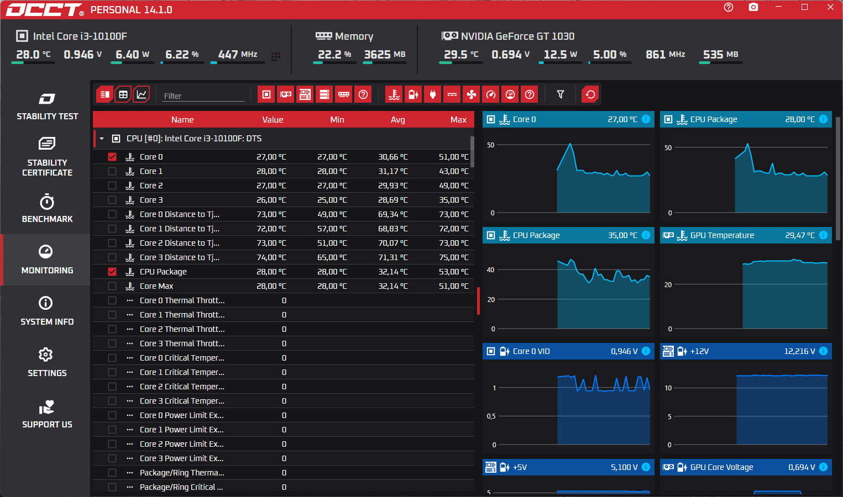
Task: Sort table by Max column header
Action: [x=458, y=120]
